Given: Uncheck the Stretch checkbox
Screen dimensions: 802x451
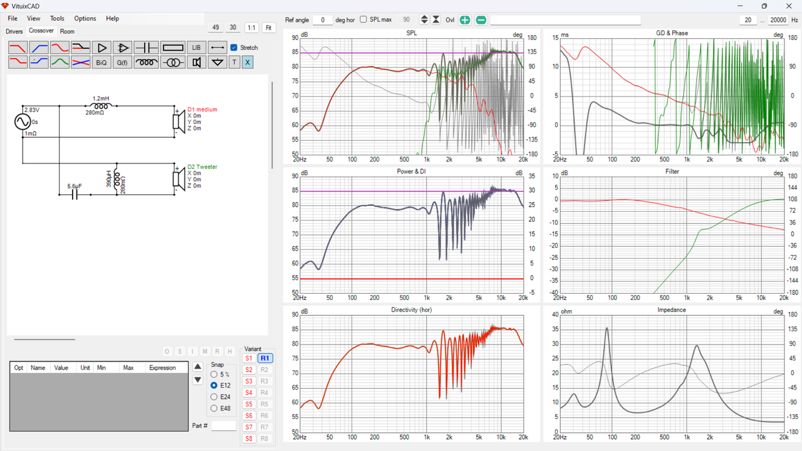Looking at the screenshot, I should tap(234, 48).
